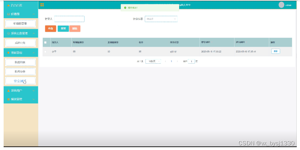The image size is (300, 150).
Task: Click the green success toast notification
Action: coord(150,8)
